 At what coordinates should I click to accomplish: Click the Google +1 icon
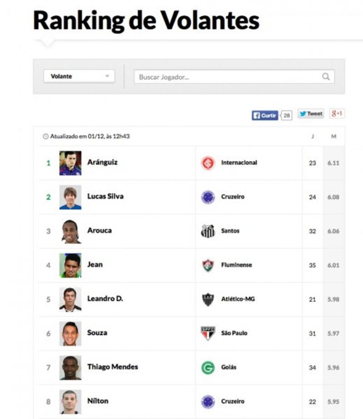[337, 113]
